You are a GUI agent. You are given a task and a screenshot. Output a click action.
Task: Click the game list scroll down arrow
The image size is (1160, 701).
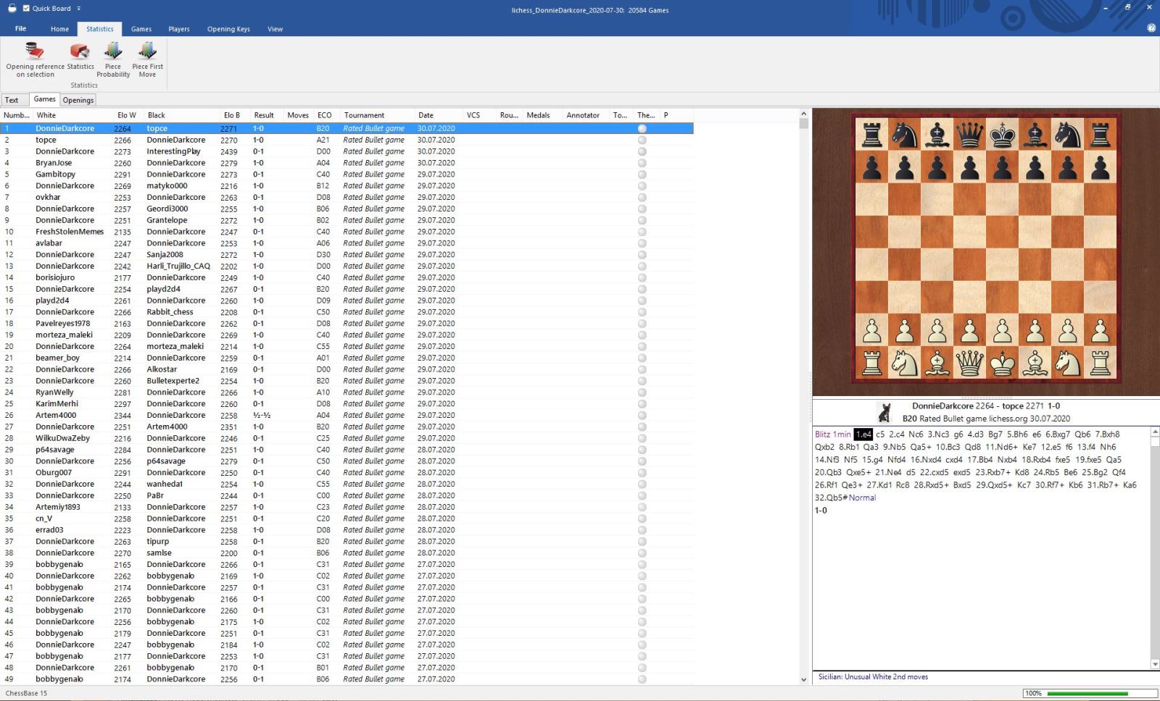pyautogui.click(x=803, y=679)
